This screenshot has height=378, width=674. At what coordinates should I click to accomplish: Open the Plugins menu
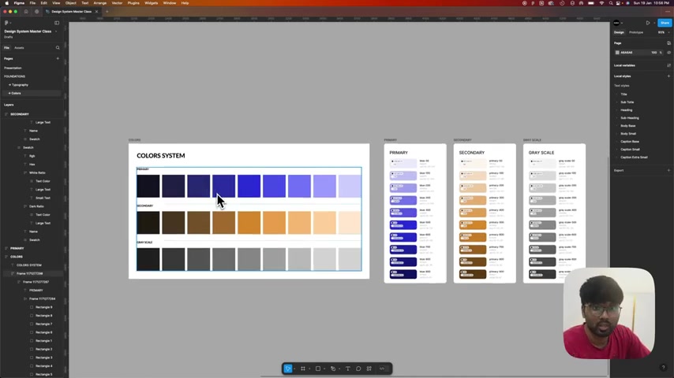tap(133, 3)
